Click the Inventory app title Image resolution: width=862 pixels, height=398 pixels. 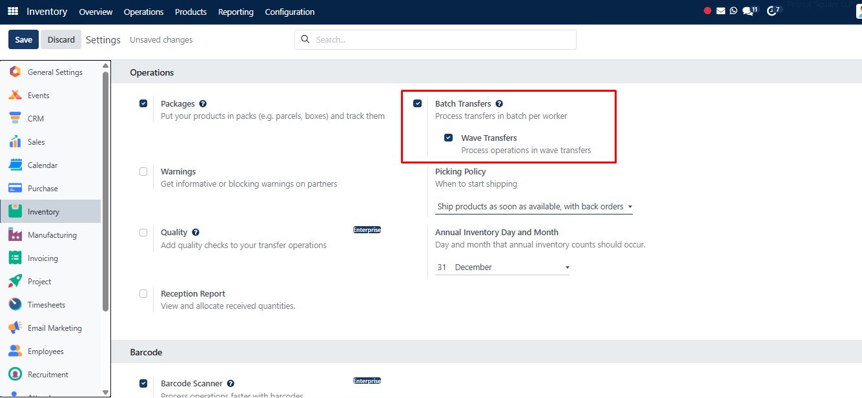point(46,12)
